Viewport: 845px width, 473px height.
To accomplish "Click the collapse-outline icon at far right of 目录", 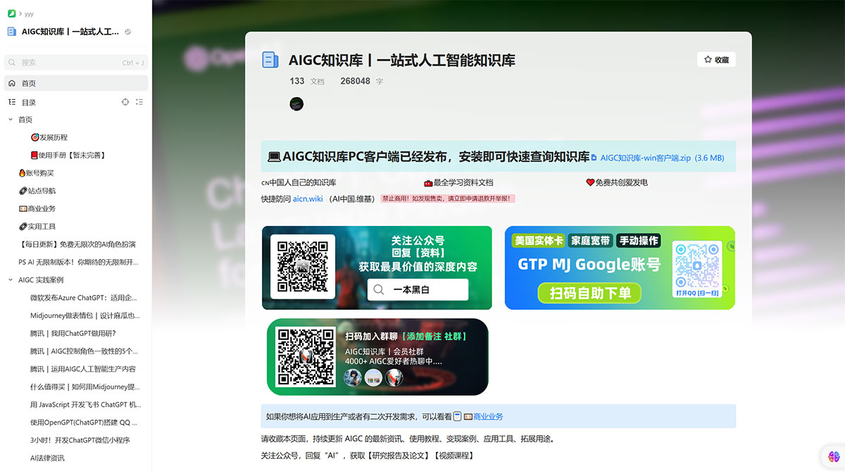I will [x=139, y=102].
